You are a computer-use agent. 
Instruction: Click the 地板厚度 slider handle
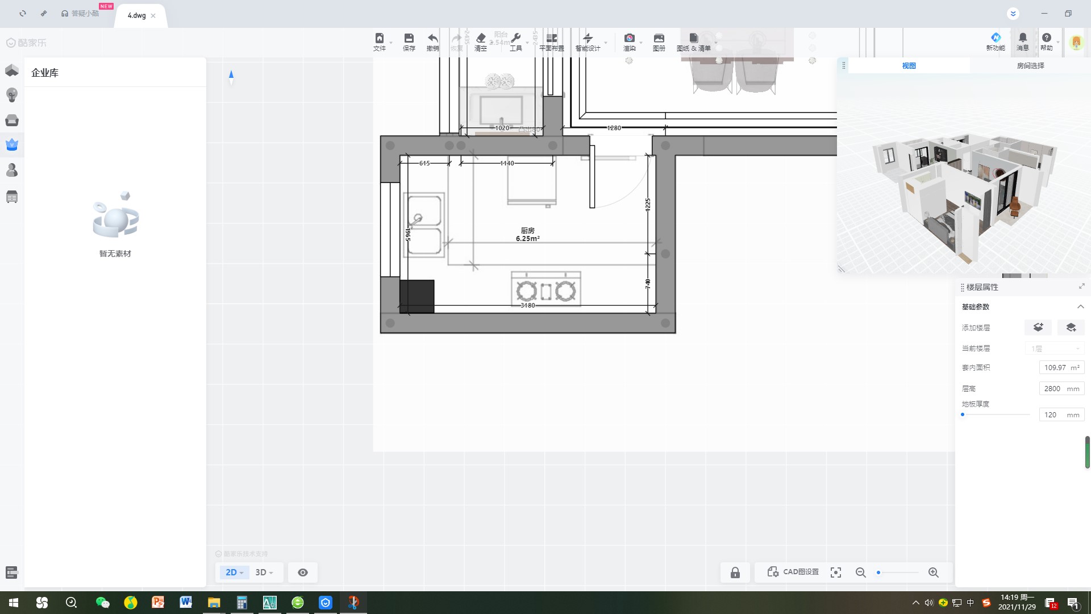tap(963, 414)
